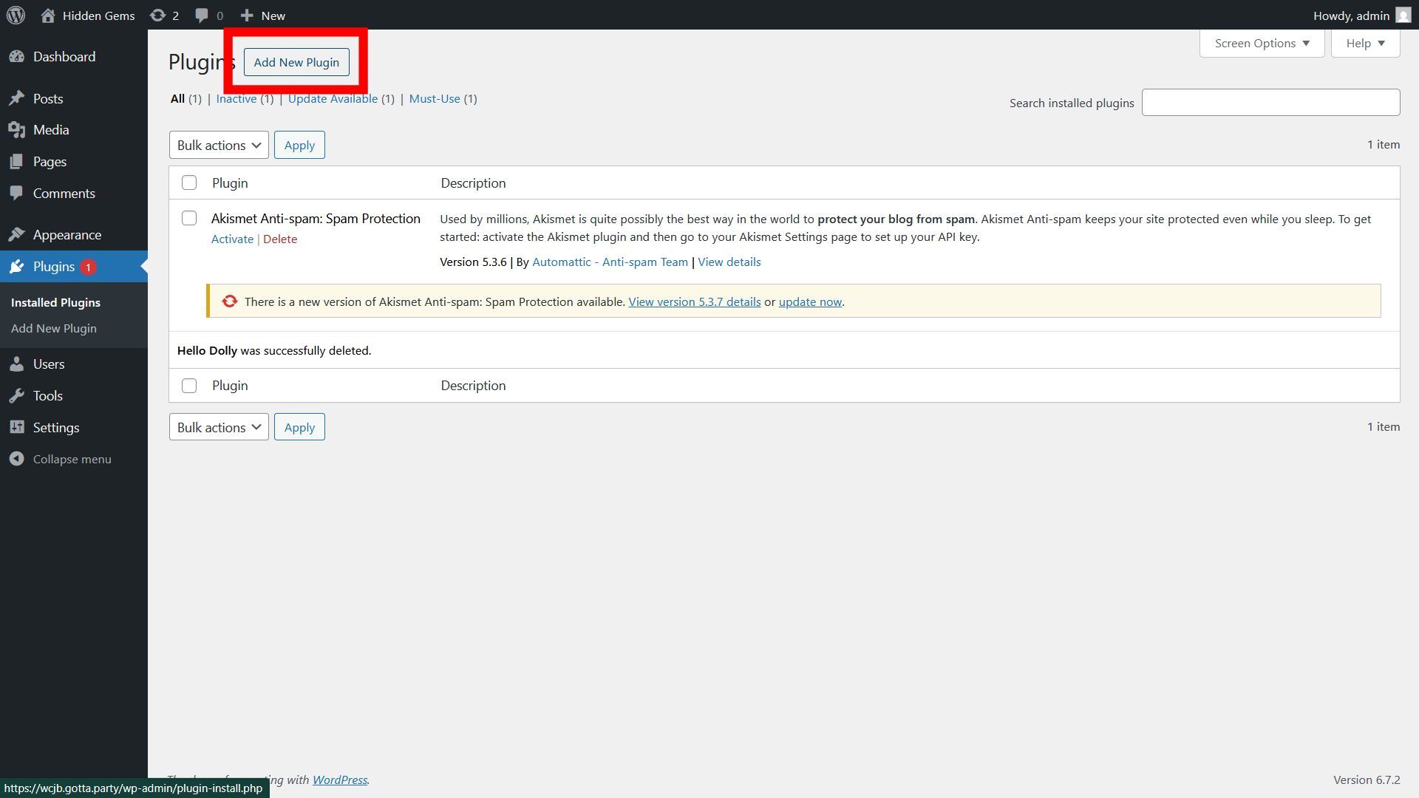Open the comments bubble icon in admin bar
The height and width of the screenshot is (798, 1419).
(202, 15)
